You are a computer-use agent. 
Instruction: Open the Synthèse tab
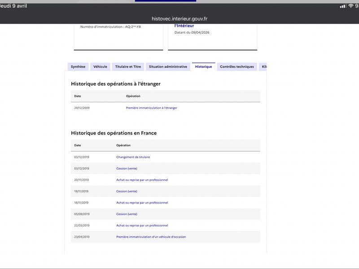78,66
